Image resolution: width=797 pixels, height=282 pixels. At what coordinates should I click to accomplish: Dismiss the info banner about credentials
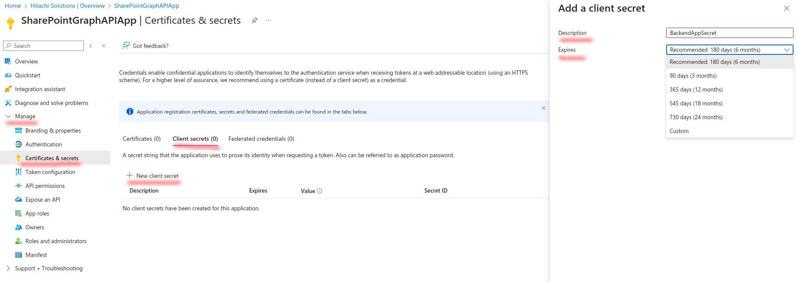coord(544,108)
